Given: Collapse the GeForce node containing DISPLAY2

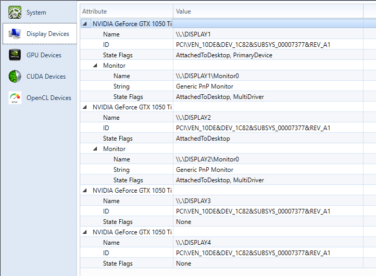Looking at the screenshot, I should point(85,107).
